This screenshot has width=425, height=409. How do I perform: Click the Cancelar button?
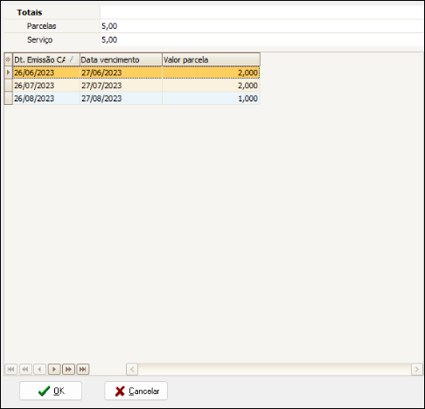click(136, 391)
